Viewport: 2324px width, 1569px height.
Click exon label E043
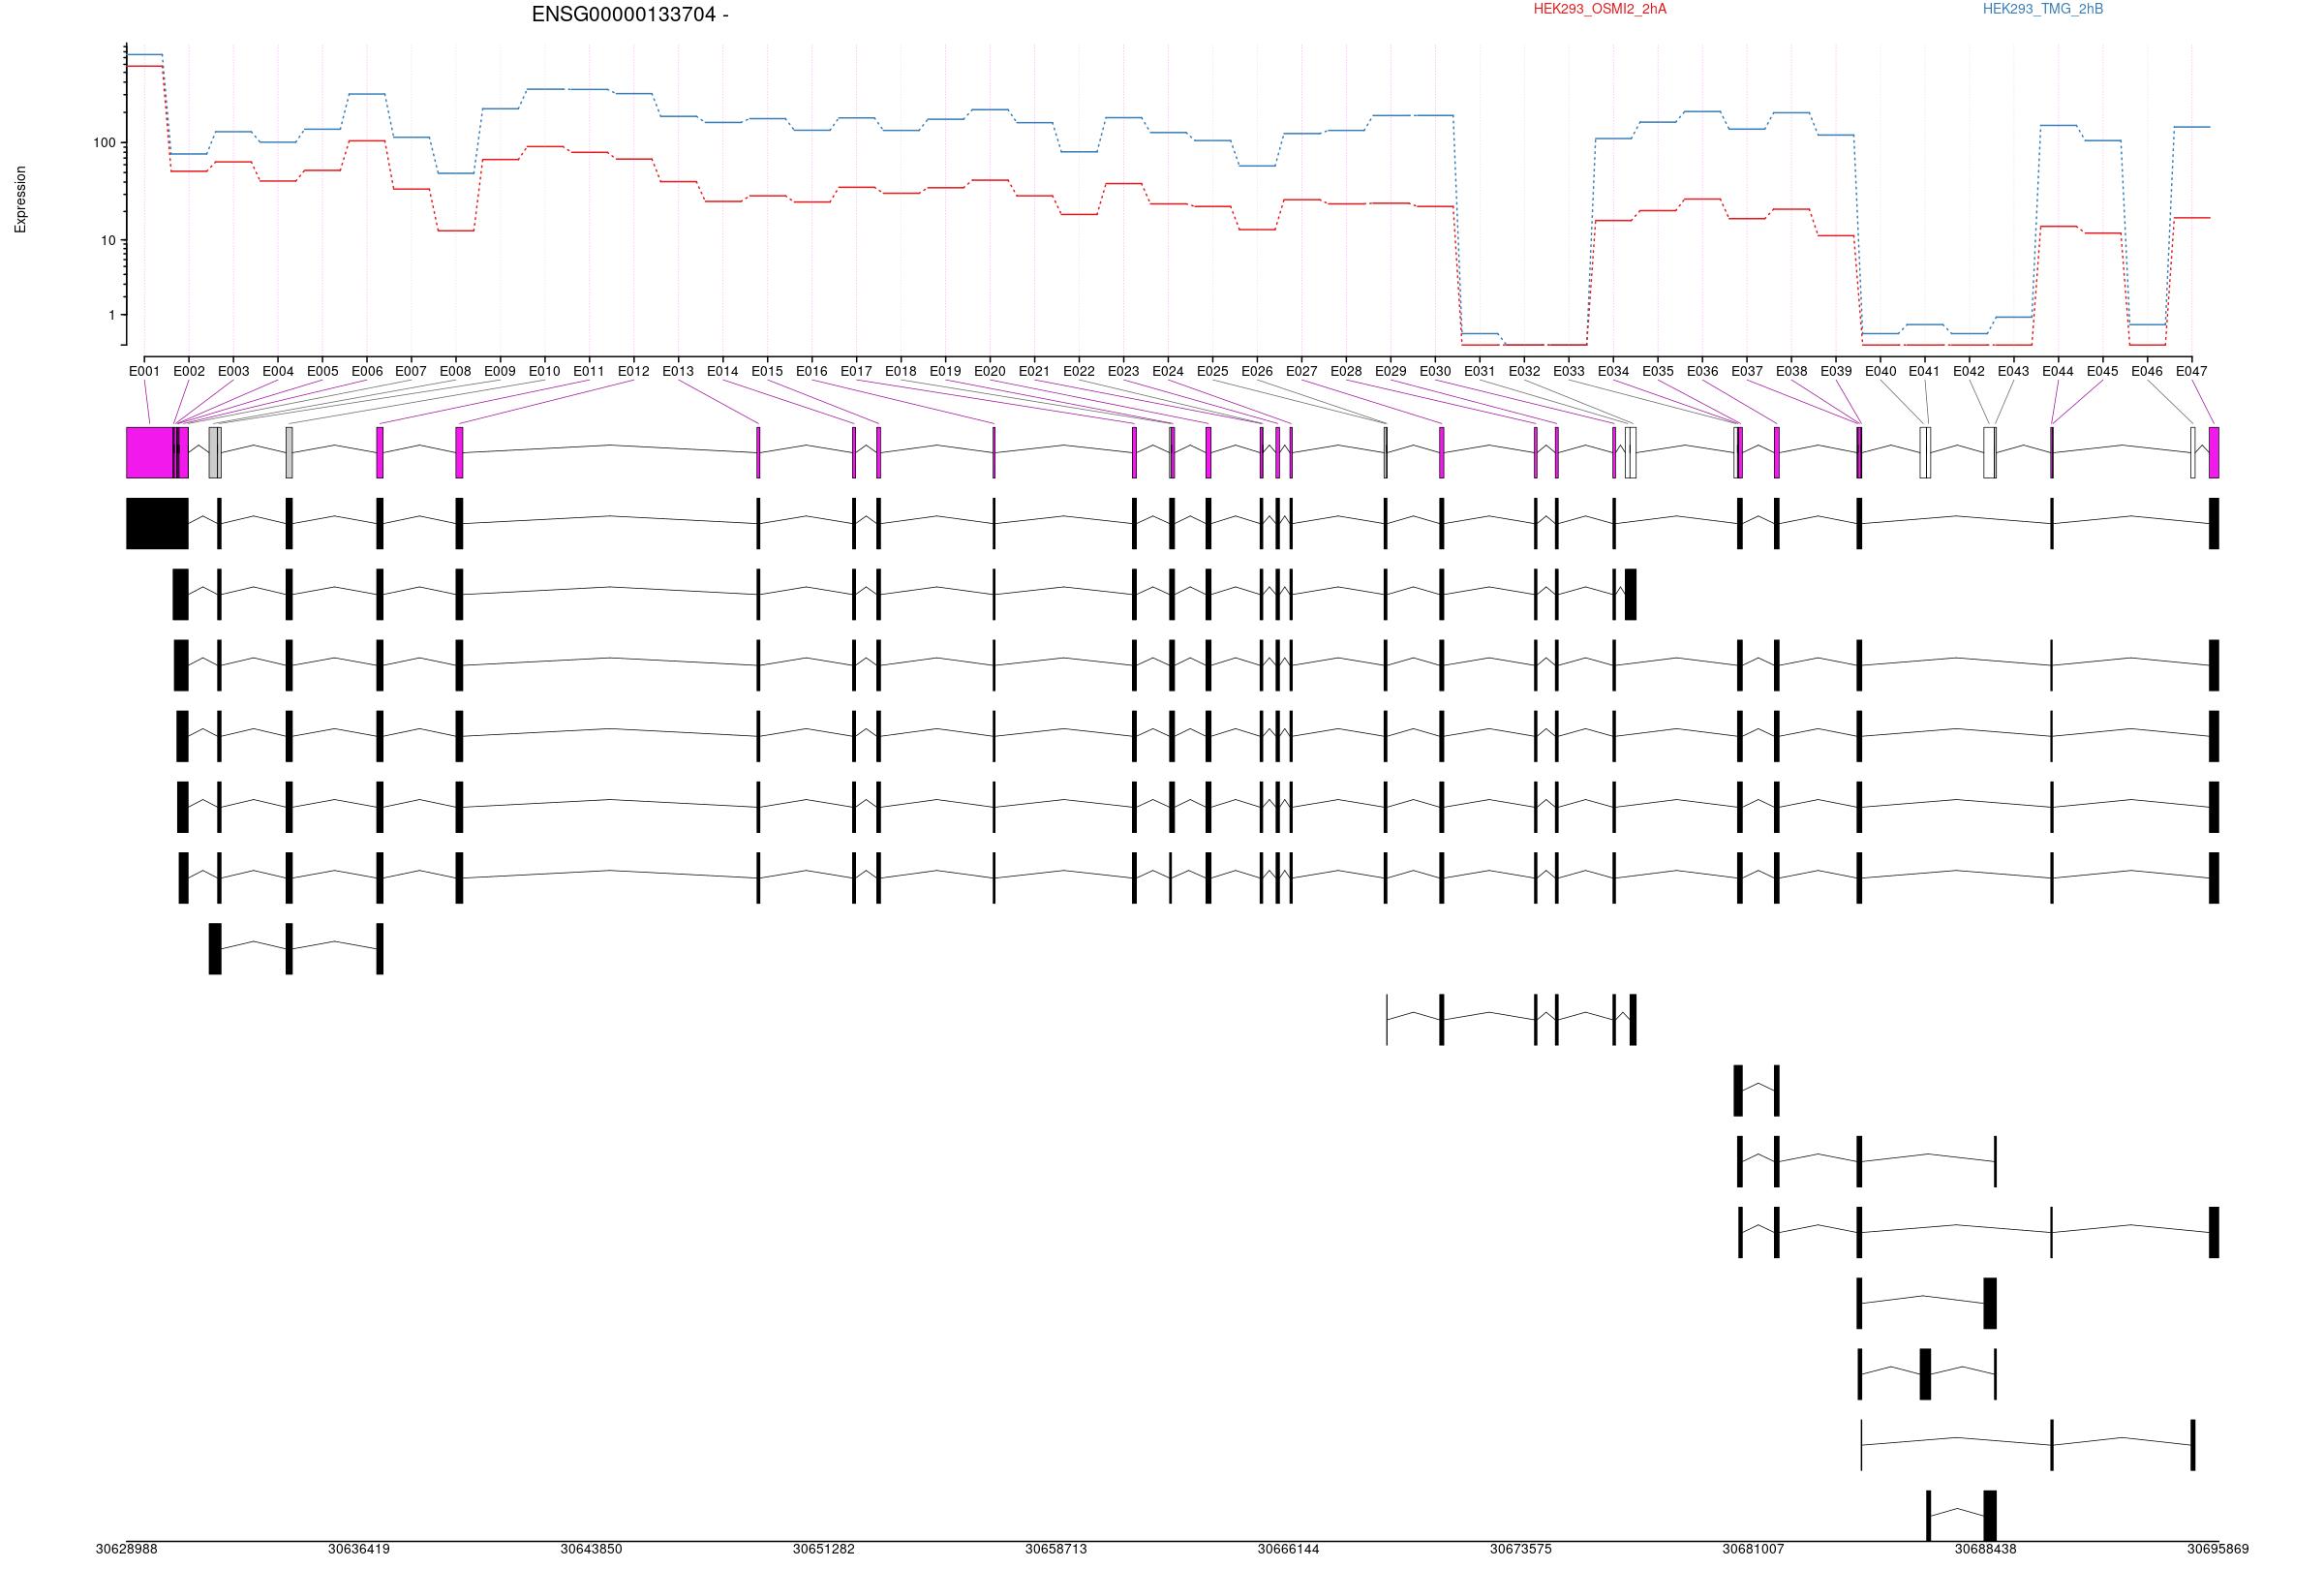(x=2013, y=371)
